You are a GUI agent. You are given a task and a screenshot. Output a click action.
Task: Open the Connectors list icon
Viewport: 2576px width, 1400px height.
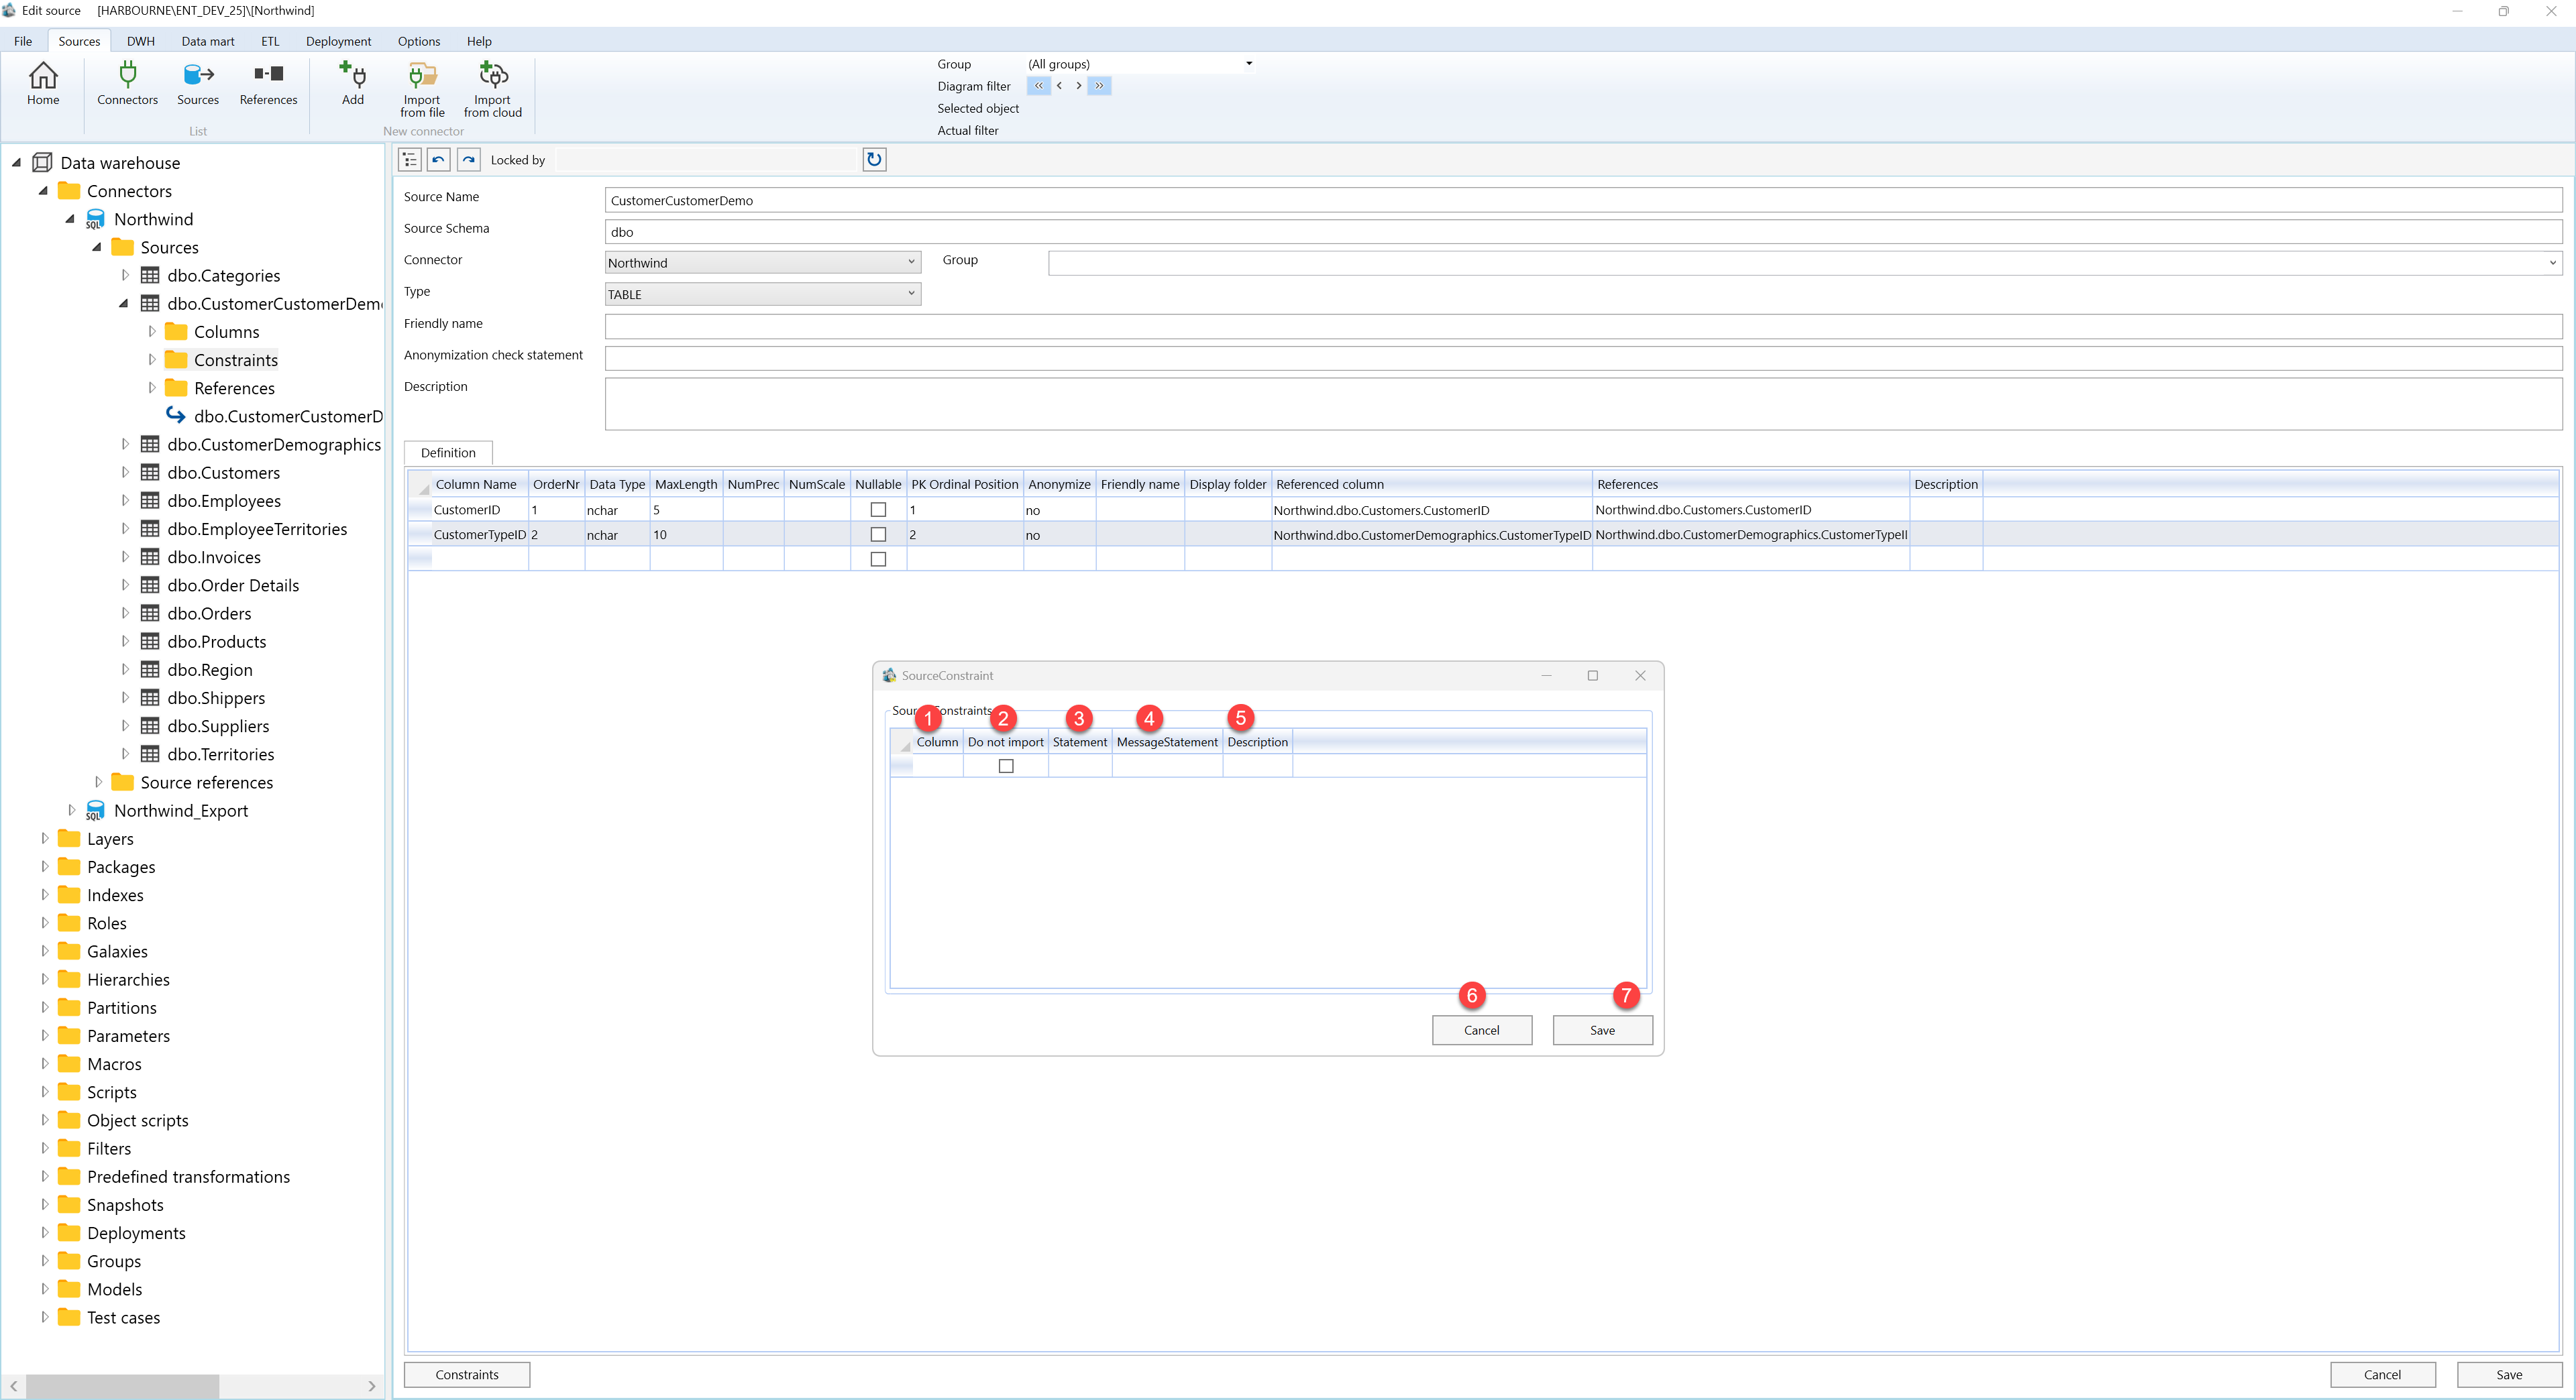coord(127,83)
